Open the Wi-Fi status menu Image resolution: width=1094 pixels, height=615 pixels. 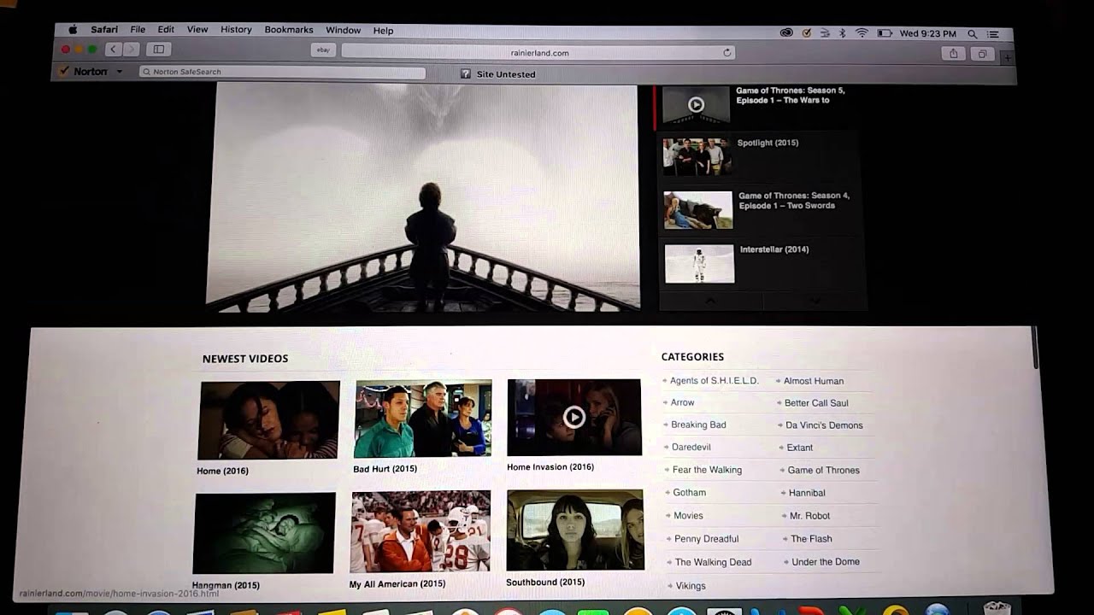862,33
